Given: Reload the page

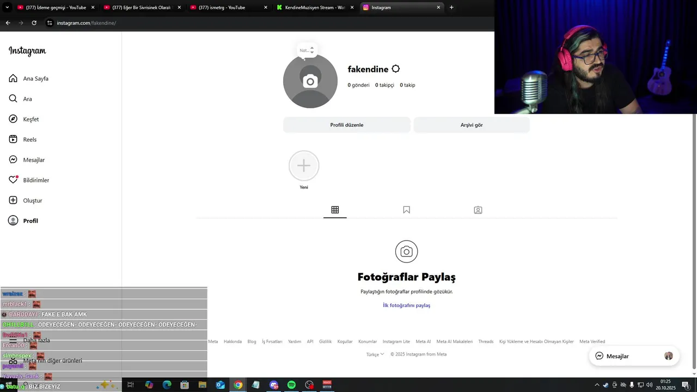Looking at the screenshot, I should pyautogui.click(x=34, y=23).
